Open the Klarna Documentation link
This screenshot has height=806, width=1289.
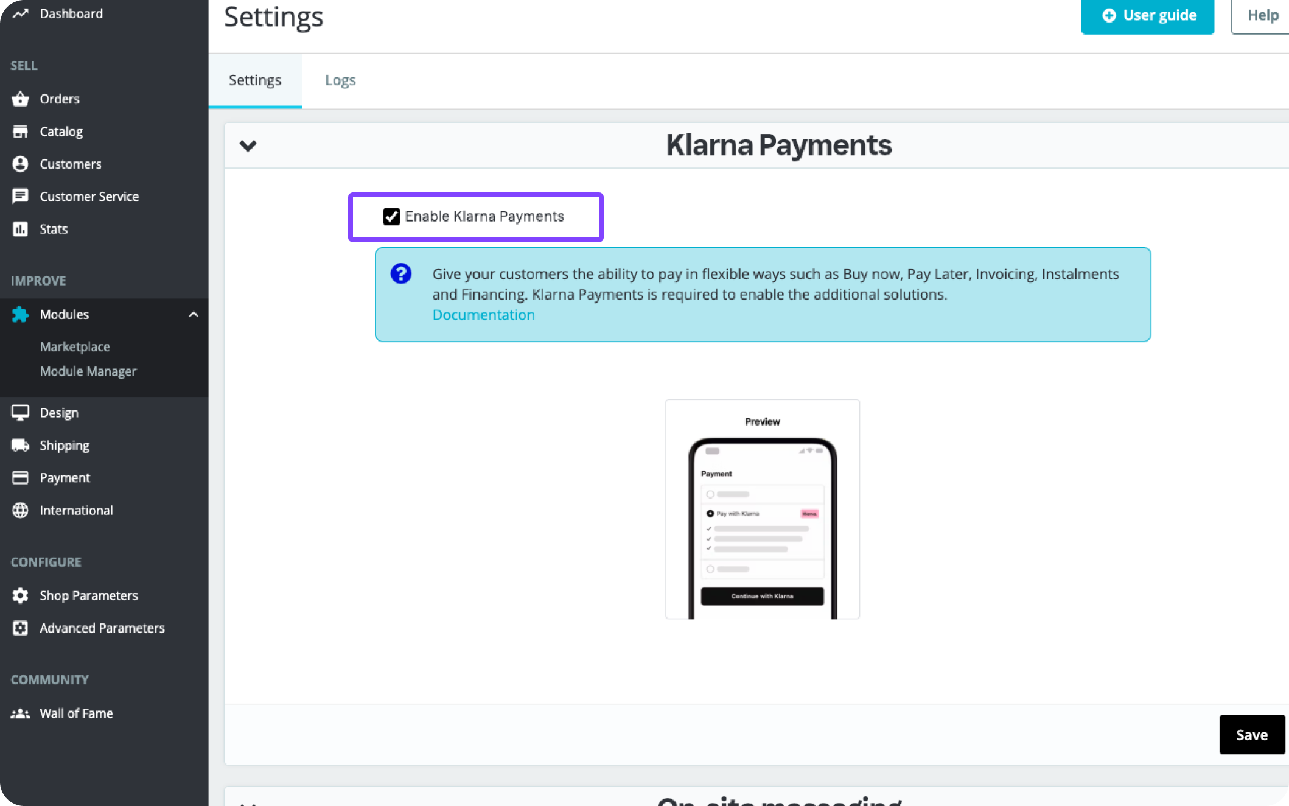(483, 314)
